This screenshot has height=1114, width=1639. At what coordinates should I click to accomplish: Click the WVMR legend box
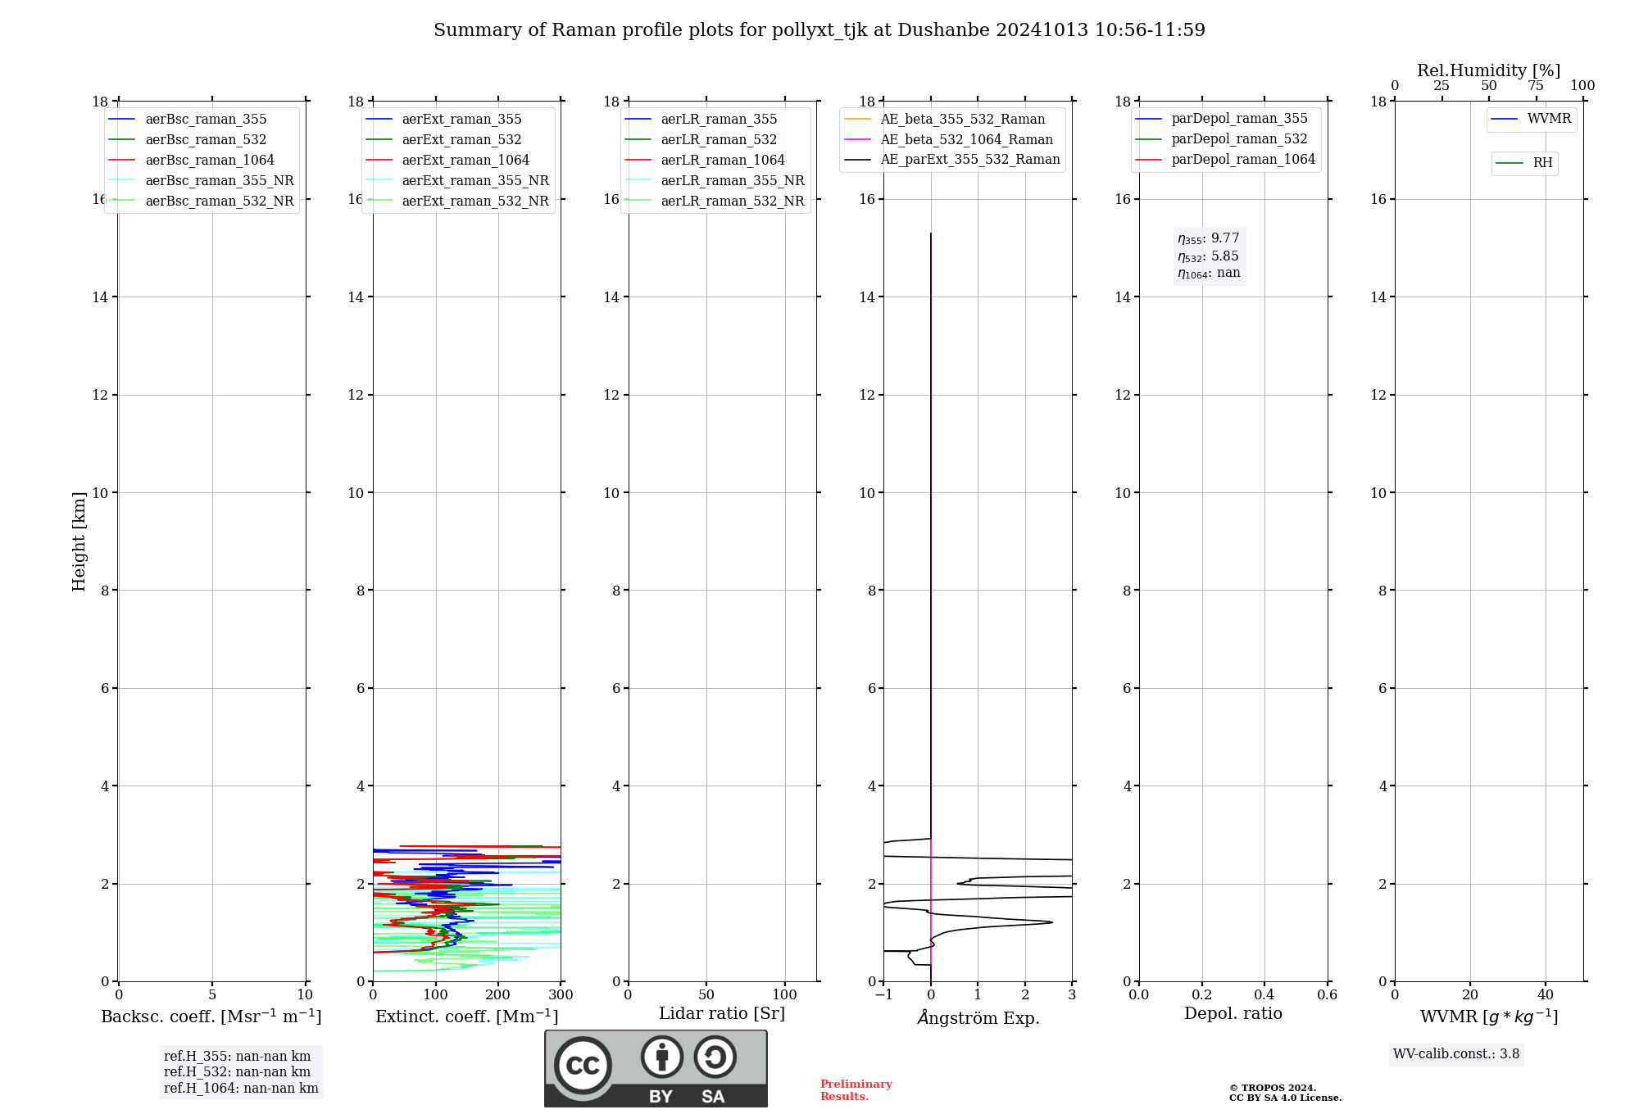point(1532,119)
